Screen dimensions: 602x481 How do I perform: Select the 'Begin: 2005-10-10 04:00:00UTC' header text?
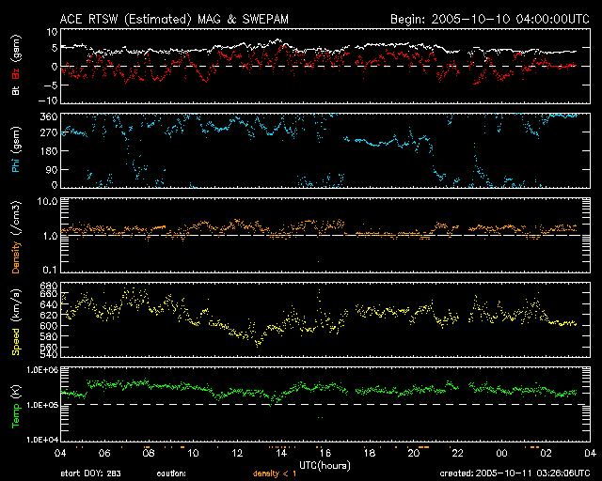click(490, 19)
